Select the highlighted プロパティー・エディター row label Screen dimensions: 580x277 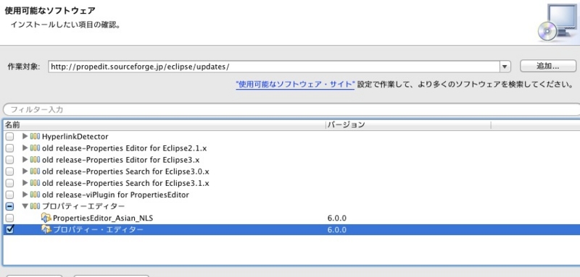(98, 229)
